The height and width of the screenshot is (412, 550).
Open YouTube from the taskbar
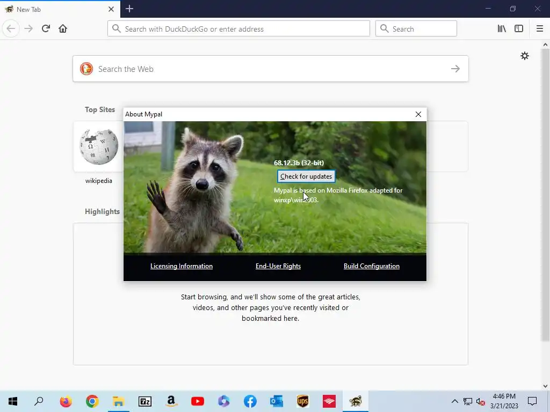(x=198, y=401)
